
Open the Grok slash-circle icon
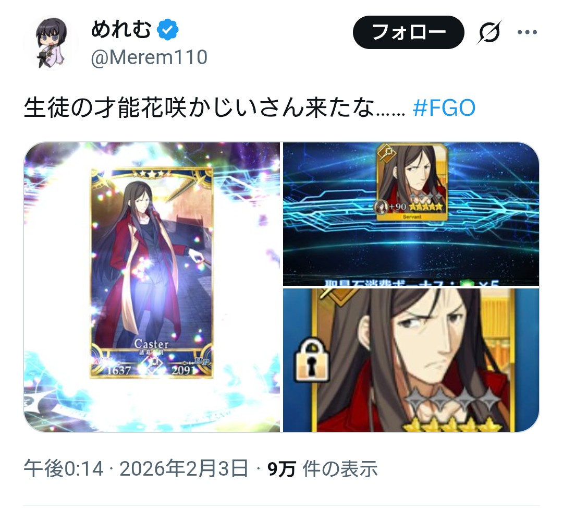(489, 32)
